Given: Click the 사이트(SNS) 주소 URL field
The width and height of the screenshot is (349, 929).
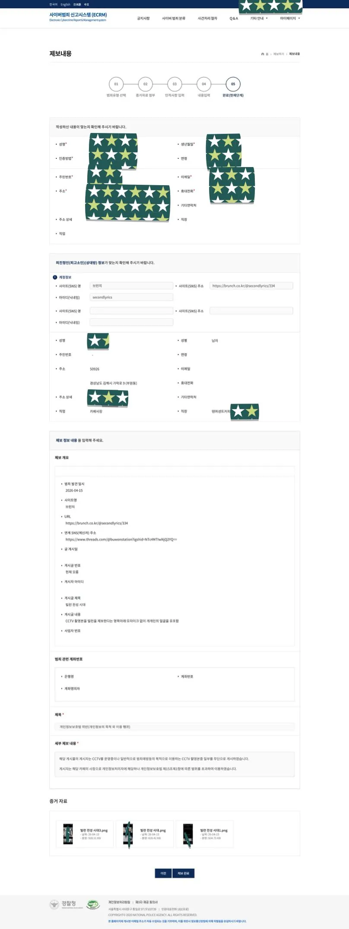Looking at the screenshot, I should tap(251, 286).
